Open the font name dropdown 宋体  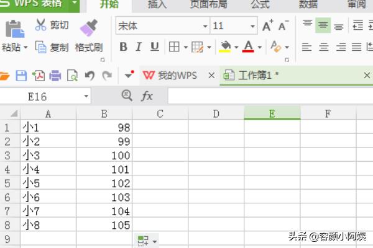pos(205,26)
